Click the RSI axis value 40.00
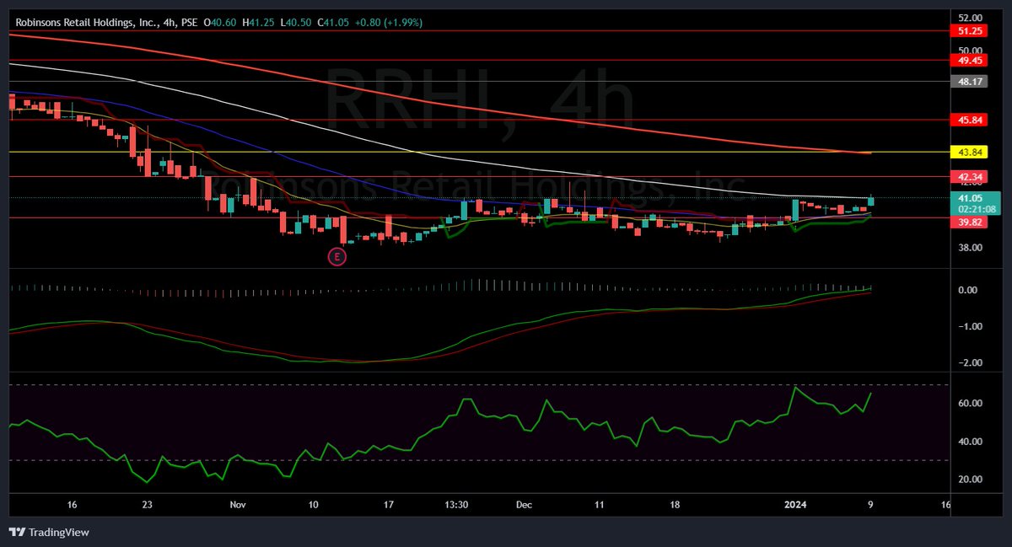 pyautogui.click(x=971, y=441)
